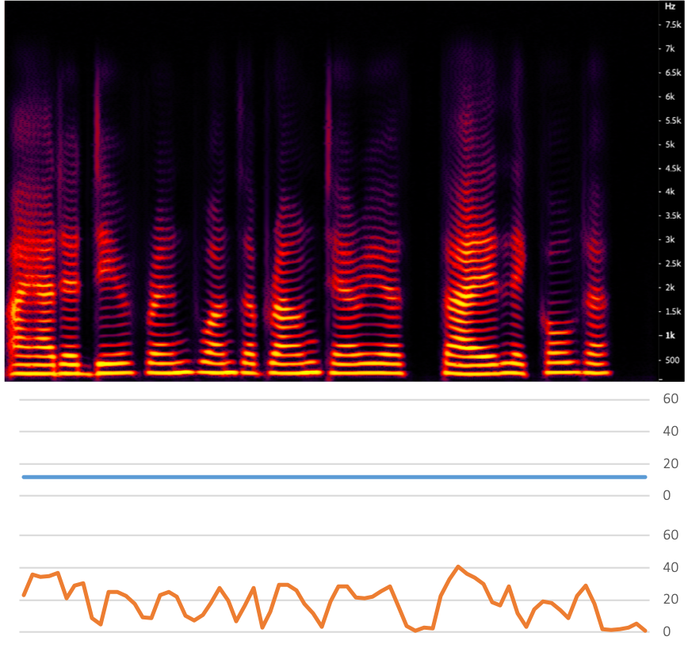The height and width of the screenshot is (648, 688).
Task: Select the bold 1k frequency label
Action: (670, 335)
